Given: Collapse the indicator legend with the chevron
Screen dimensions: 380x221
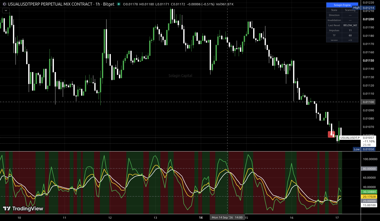Looking at the screenshot, I should click(6, 11).
